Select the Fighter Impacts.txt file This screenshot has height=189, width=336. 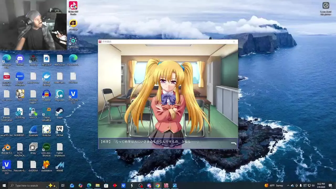[60, 150]
